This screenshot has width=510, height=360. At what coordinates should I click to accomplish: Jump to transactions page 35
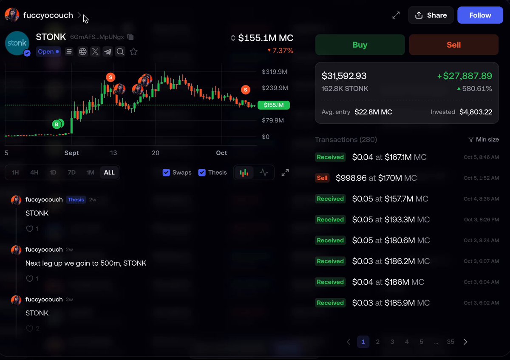point(450,342)
